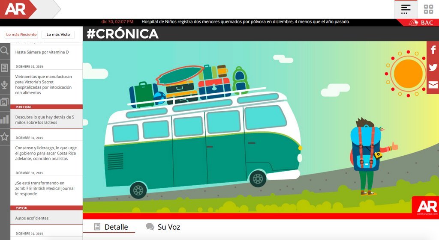The height and width of the screenshot is (240, 439).
Task: Select the Lo más Reciente tab
Action: 21,35
